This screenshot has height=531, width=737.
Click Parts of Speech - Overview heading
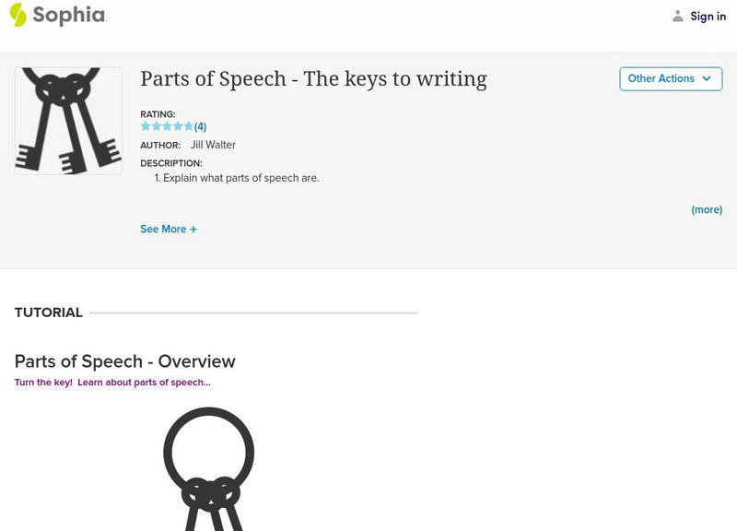coord(125,361)
